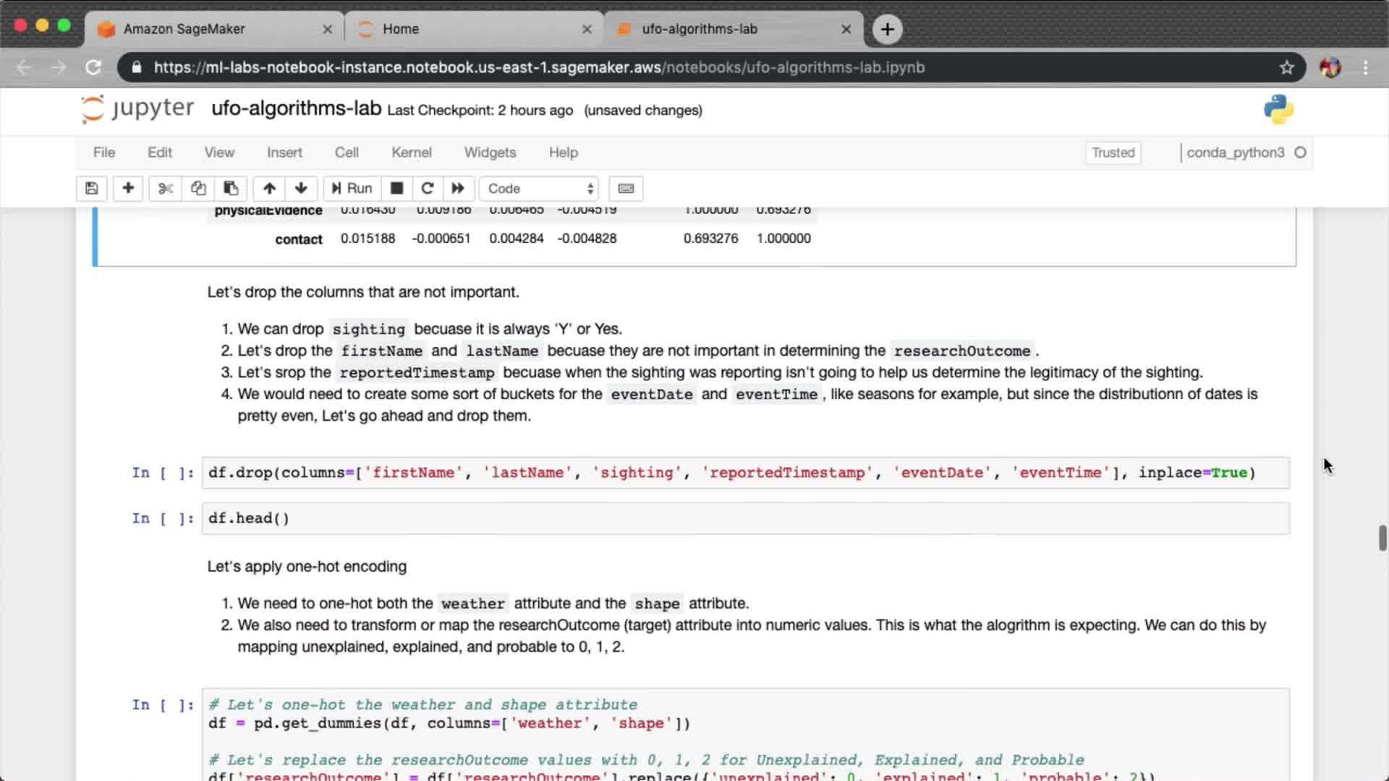Click the notebook vertical scrollbar thumb
1389x781 pixels.
1382,538
